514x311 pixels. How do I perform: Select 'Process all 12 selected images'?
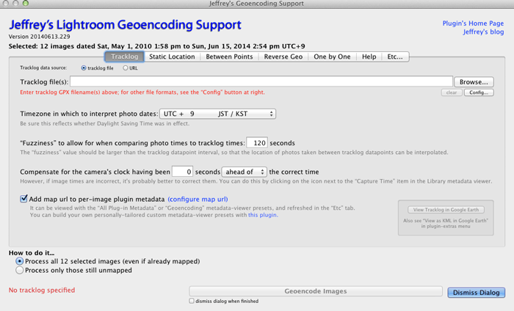click(19, 261)
